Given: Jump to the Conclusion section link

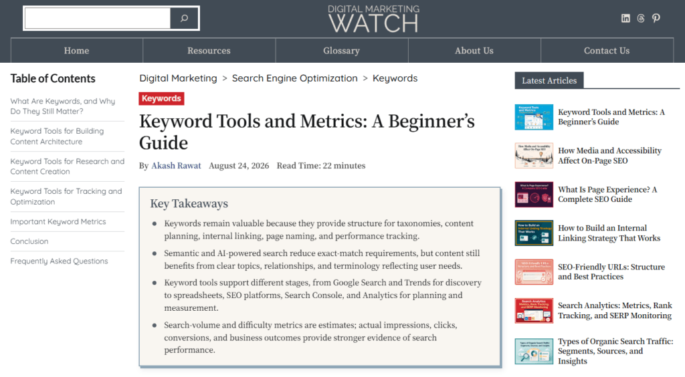Looking at the screenshot, I should pos(29,241).
